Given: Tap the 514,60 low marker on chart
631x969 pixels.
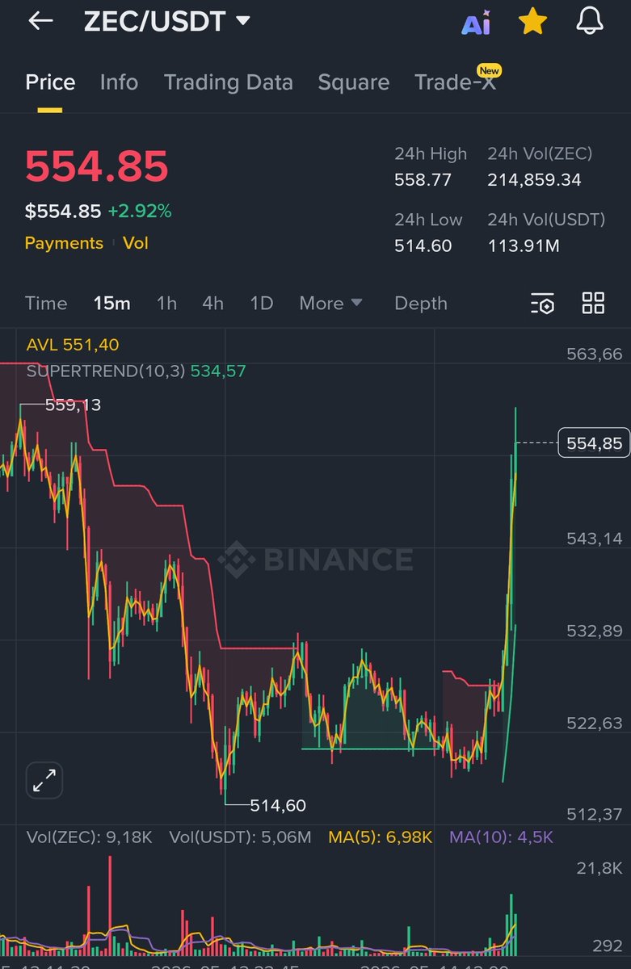Looking at the screenshot, I should (x=278, y=805).
